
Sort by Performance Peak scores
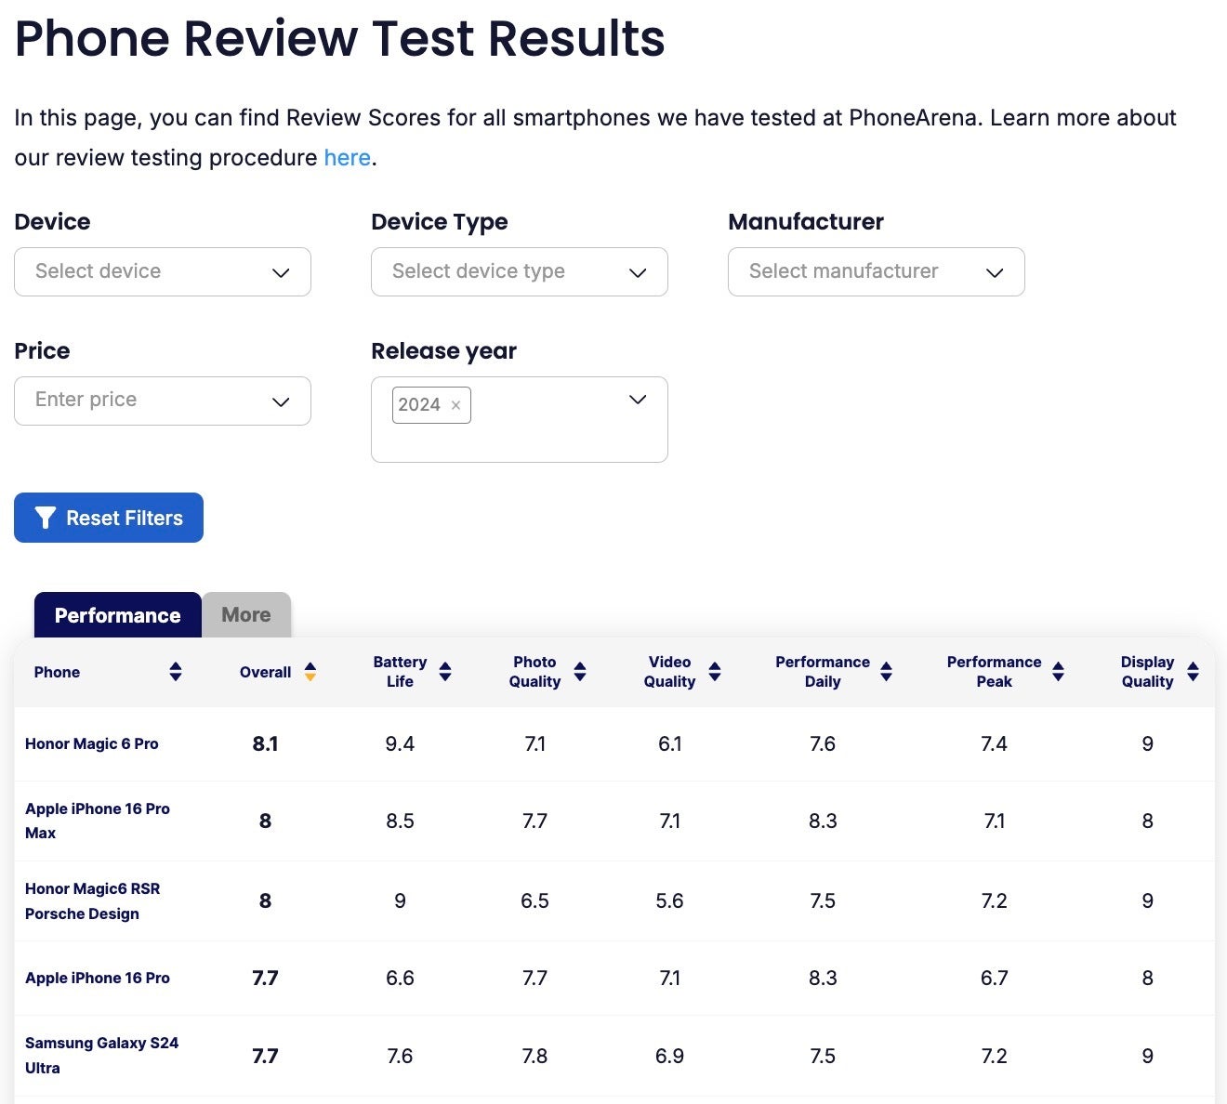[x=1059, y=671]
